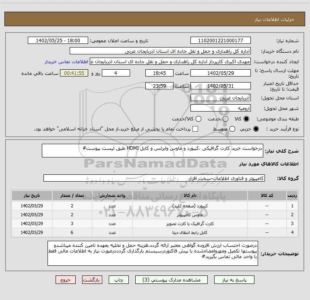This screenshot has height=300, width=310.
Task: Select the جزیی purchase type radio
Action: (x=256, y=129)
